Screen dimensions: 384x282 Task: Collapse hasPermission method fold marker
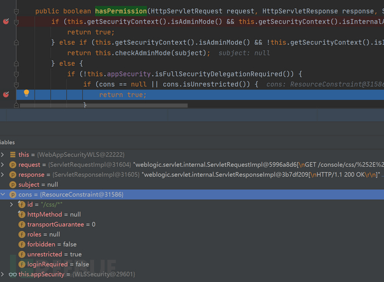[x=16, y=11]
